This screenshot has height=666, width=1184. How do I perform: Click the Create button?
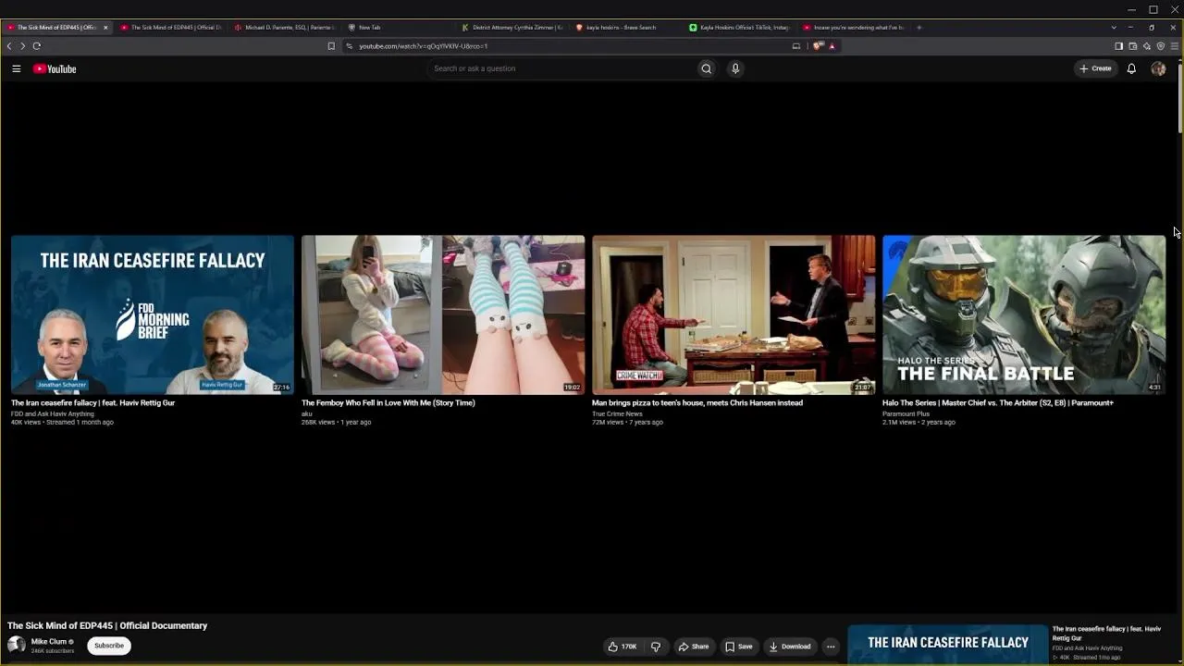click(1095, 68)
